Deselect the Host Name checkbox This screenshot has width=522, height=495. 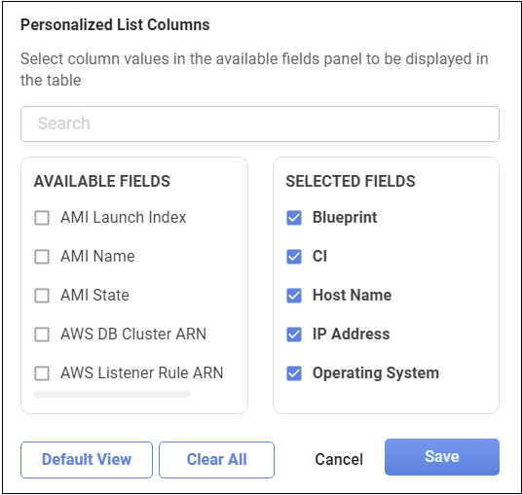pos(294,296)
